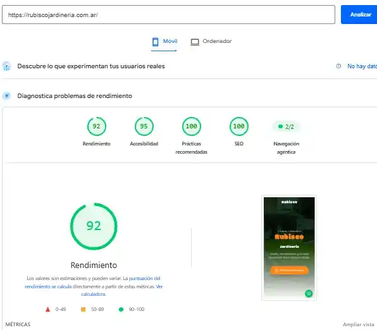Click the mobile phone icon
Image resolution: width=377 pixels, height=330 pixels.
click(x=156, y=42)
